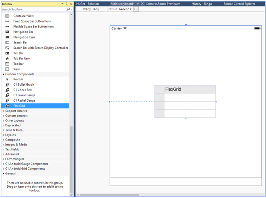This screenshot has width=266, height=198.
Task: Collapse the Custom Components group
Action: pyautogui.click(x=4, y=74)
